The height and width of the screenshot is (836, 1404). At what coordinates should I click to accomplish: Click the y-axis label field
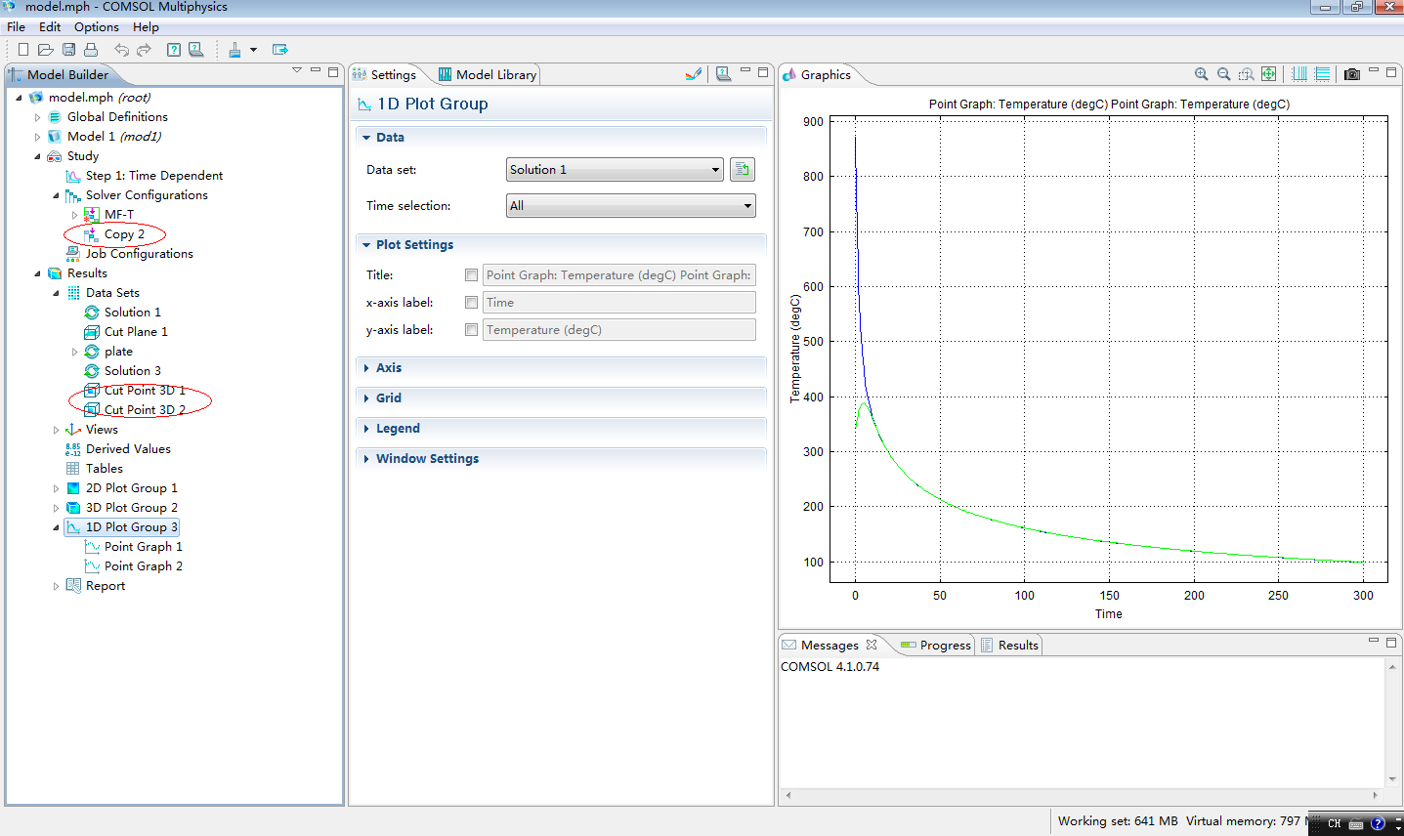click(619, 330)
